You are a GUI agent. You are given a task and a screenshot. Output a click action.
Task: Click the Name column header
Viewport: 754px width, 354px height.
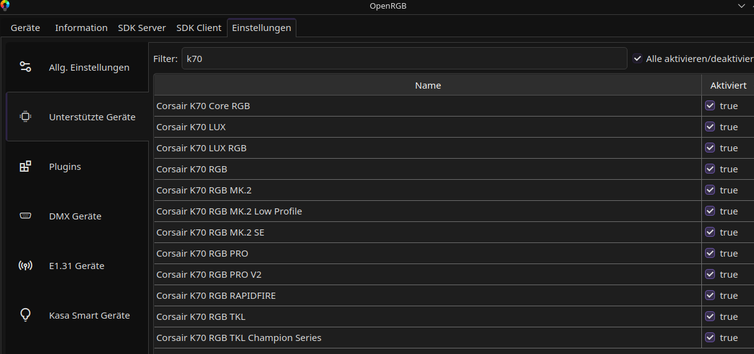(428, 85)
